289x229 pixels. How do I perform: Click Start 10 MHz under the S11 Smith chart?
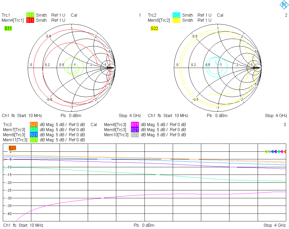coord(29,116)
